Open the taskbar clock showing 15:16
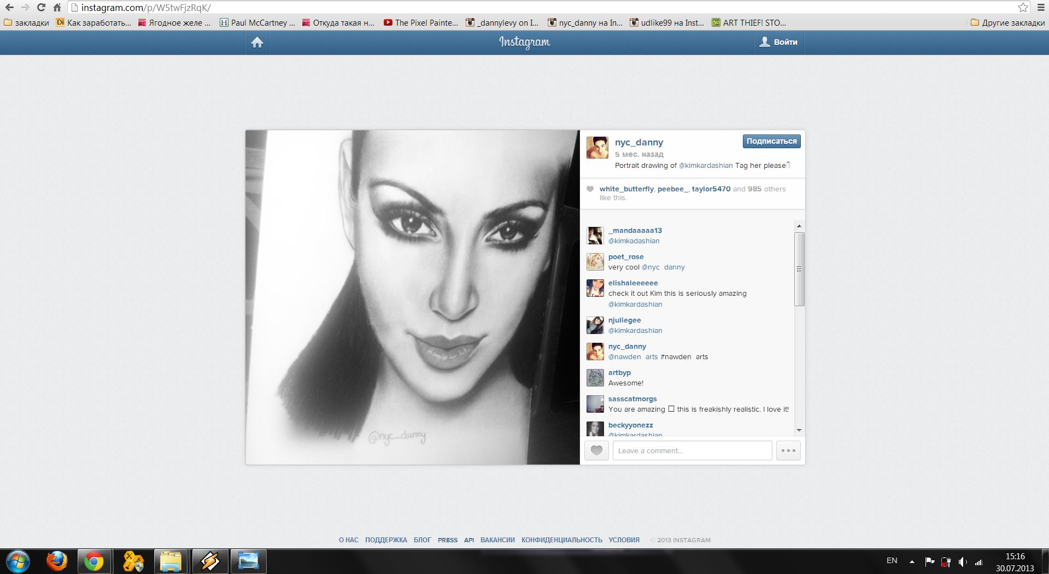 [1015, 557]
